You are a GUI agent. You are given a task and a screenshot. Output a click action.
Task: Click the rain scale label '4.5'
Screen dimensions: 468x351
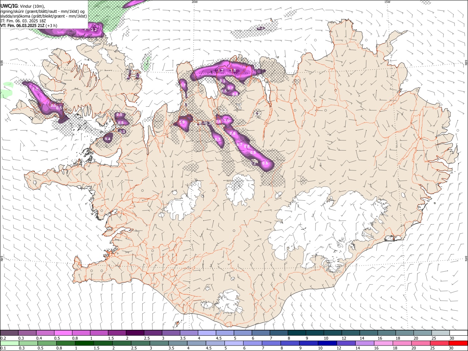pos(208,348)
